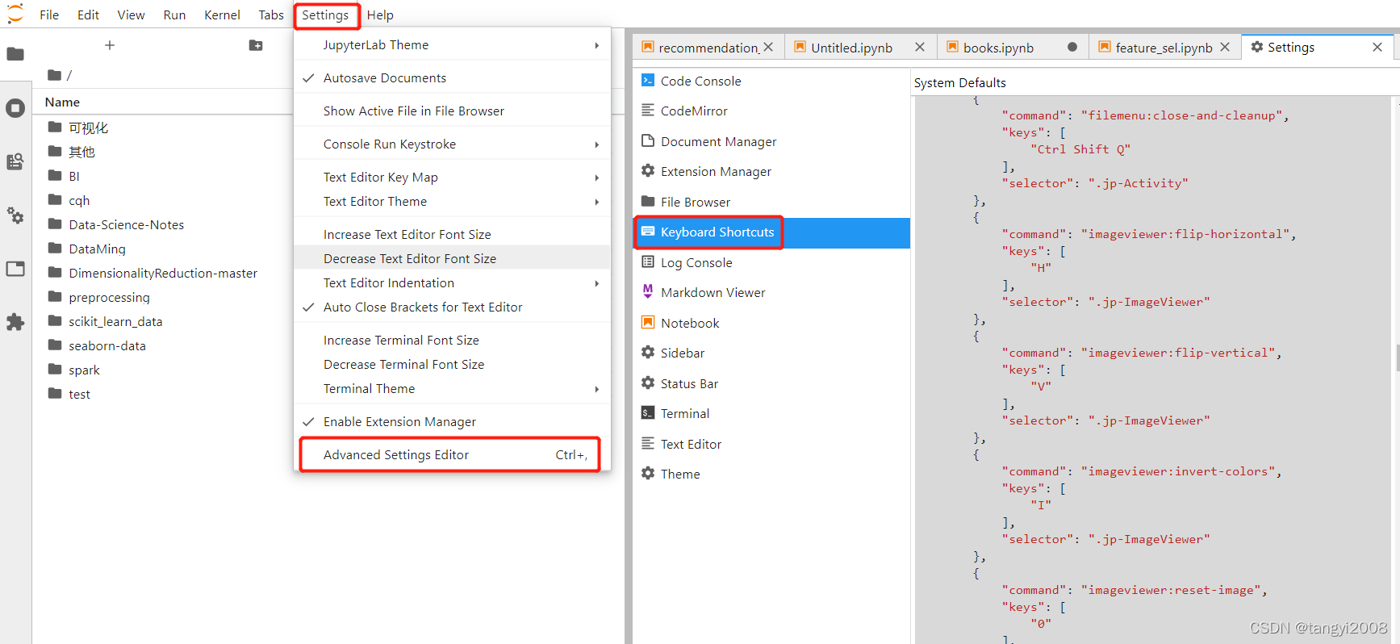This screenshot has height=644, width=1400.
Task: Select Keyboard Shortcuts settings entry
Action: [x=771, y=232]
